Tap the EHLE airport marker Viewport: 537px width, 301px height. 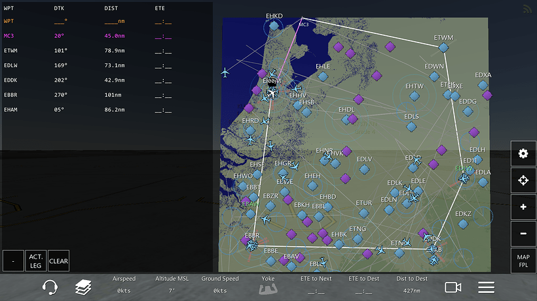[323, 76]
